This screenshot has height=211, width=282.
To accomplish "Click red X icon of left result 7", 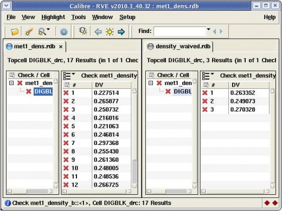I will coord(66,143).
